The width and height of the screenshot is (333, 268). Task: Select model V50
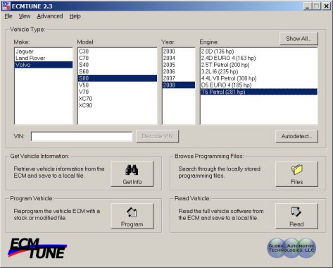coord(118,85)
